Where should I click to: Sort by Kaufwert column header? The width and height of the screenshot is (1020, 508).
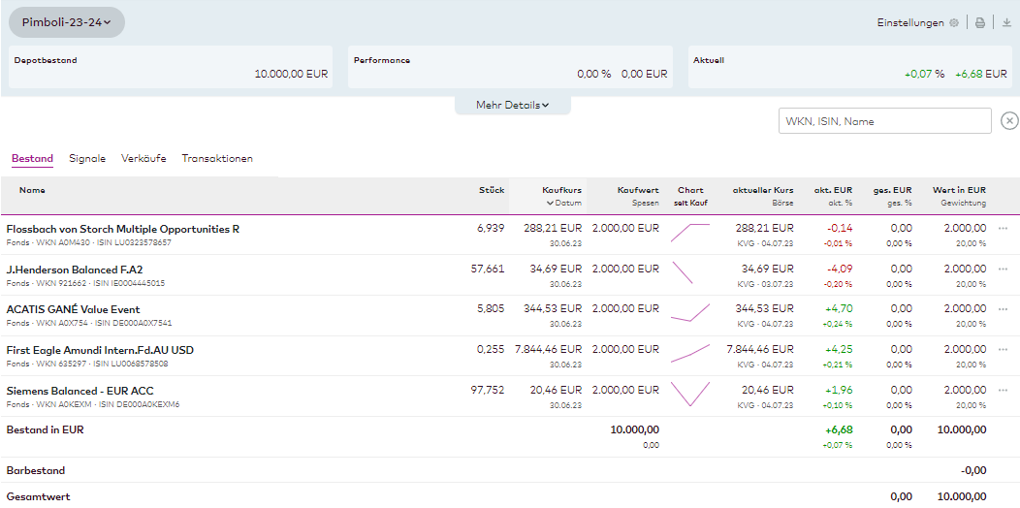coord(638,190)
